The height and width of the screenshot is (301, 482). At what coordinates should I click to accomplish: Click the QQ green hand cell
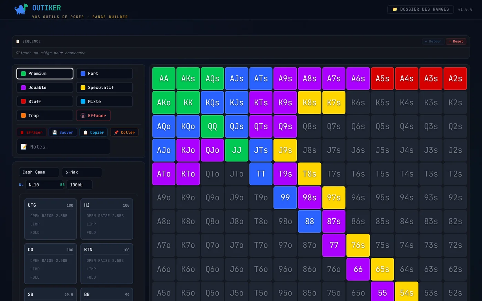click(212, 126)
